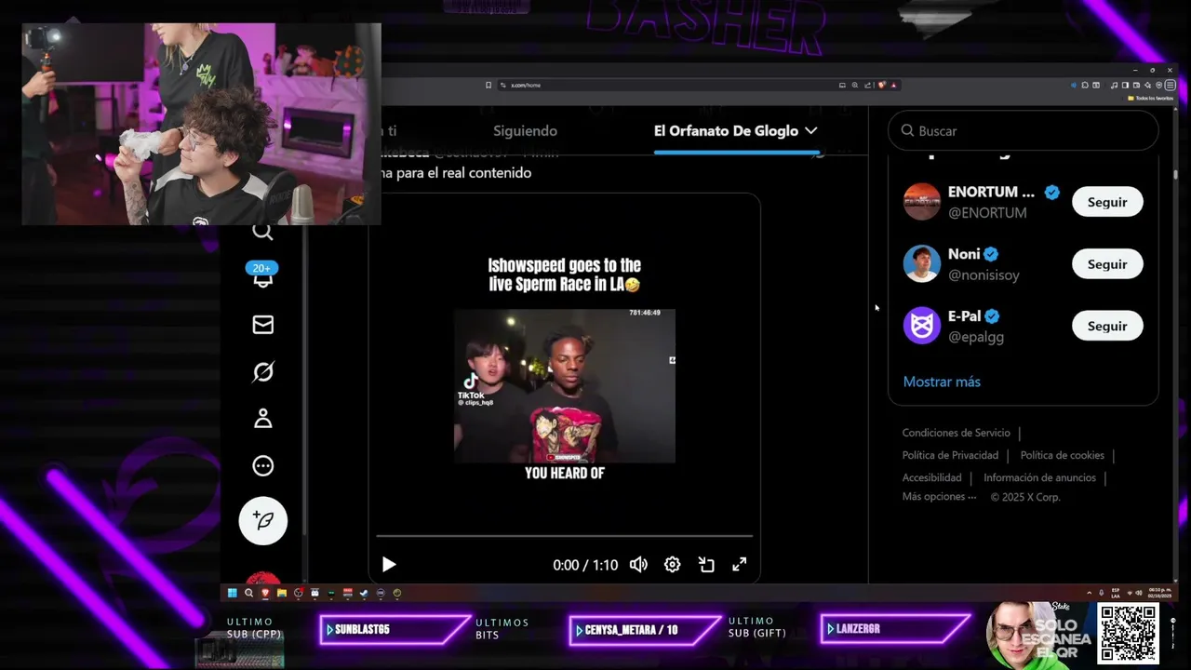Open Noni profile avatar
This screenshot has height=670, width=1191.
pyautogui.click(x=922, y=264)
